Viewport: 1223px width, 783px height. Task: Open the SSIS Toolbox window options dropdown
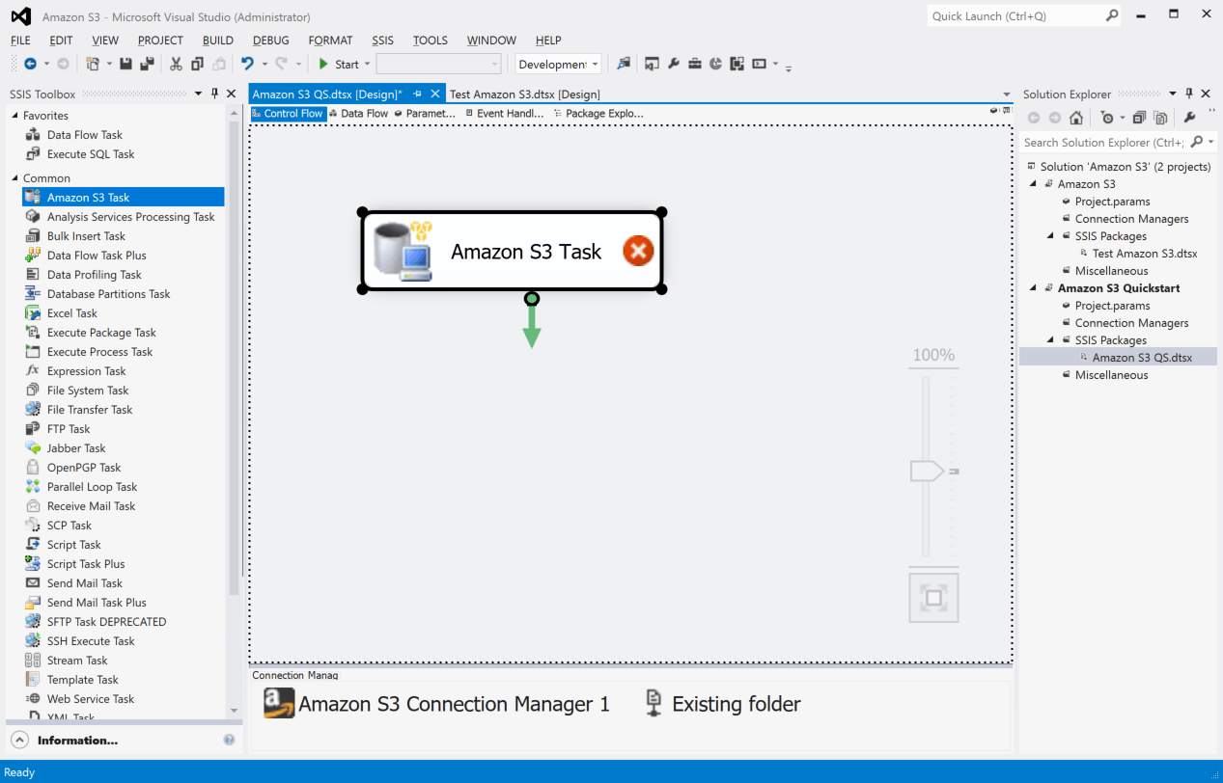click(x=199, y=94)
